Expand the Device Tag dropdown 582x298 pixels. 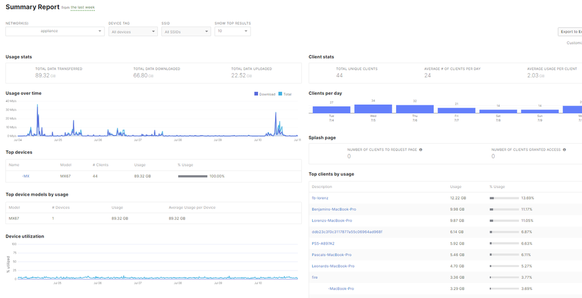[133, 31]
